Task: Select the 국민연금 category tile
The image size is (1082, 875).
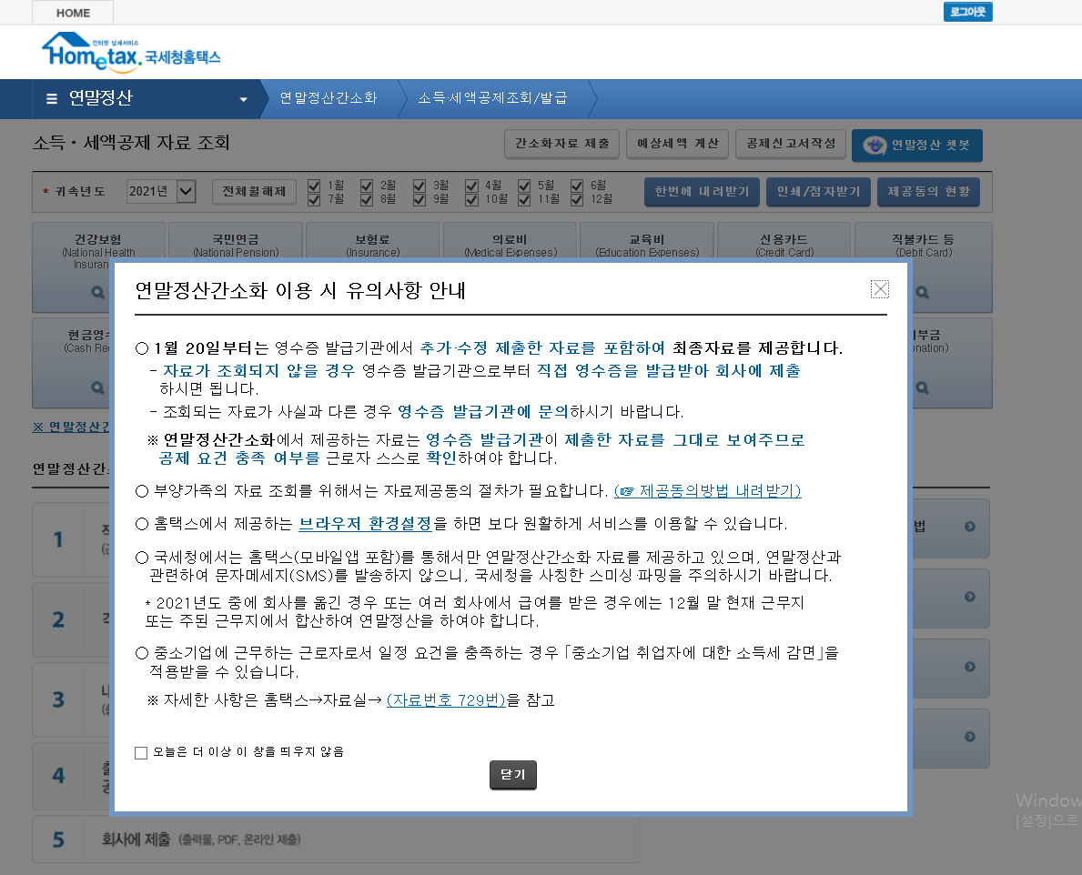Action: pos(236,240)
